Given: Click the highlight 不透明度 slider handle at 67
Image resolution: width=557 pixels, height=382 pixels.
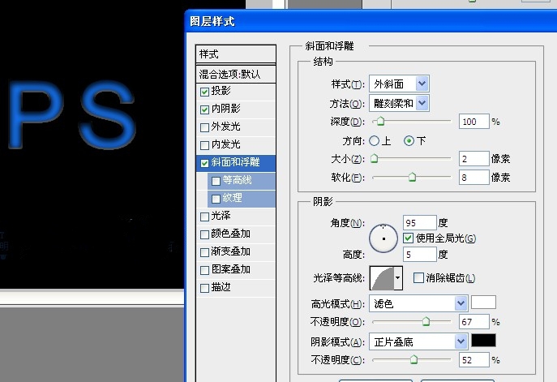Looking at the screenshot, I should click(426, 322).
